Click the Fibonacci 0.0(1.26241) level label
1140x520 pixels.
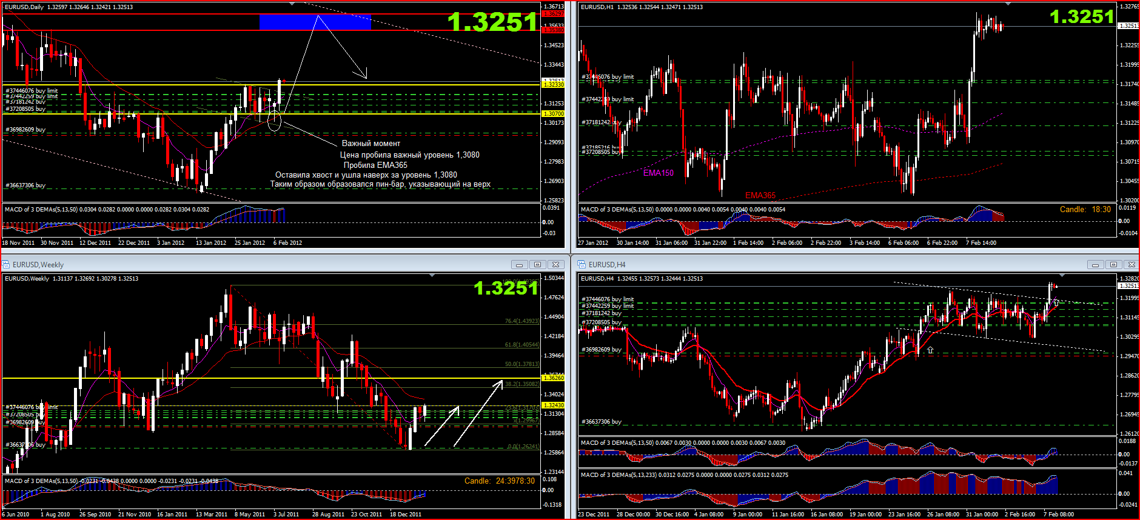(x=523, y=447)
